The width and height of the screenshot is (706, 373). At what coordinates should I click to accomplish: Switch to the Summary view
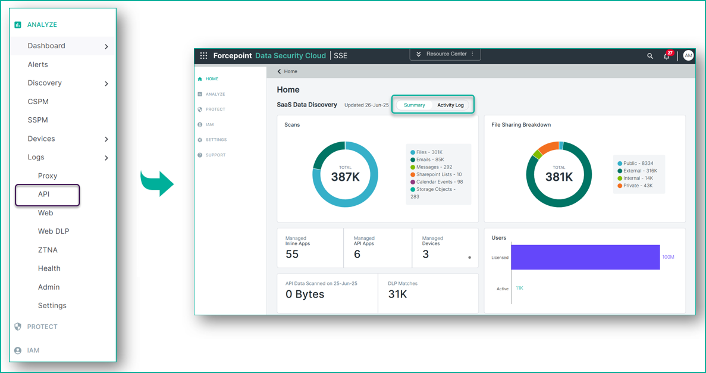tap(414, 105)
